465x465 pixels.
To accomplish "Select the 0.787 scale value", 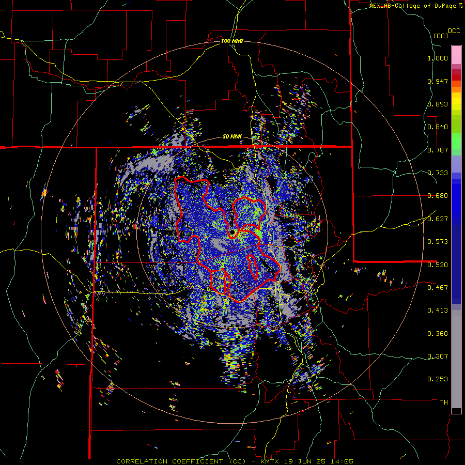I will pyautogui.click(x=438, y=150).
